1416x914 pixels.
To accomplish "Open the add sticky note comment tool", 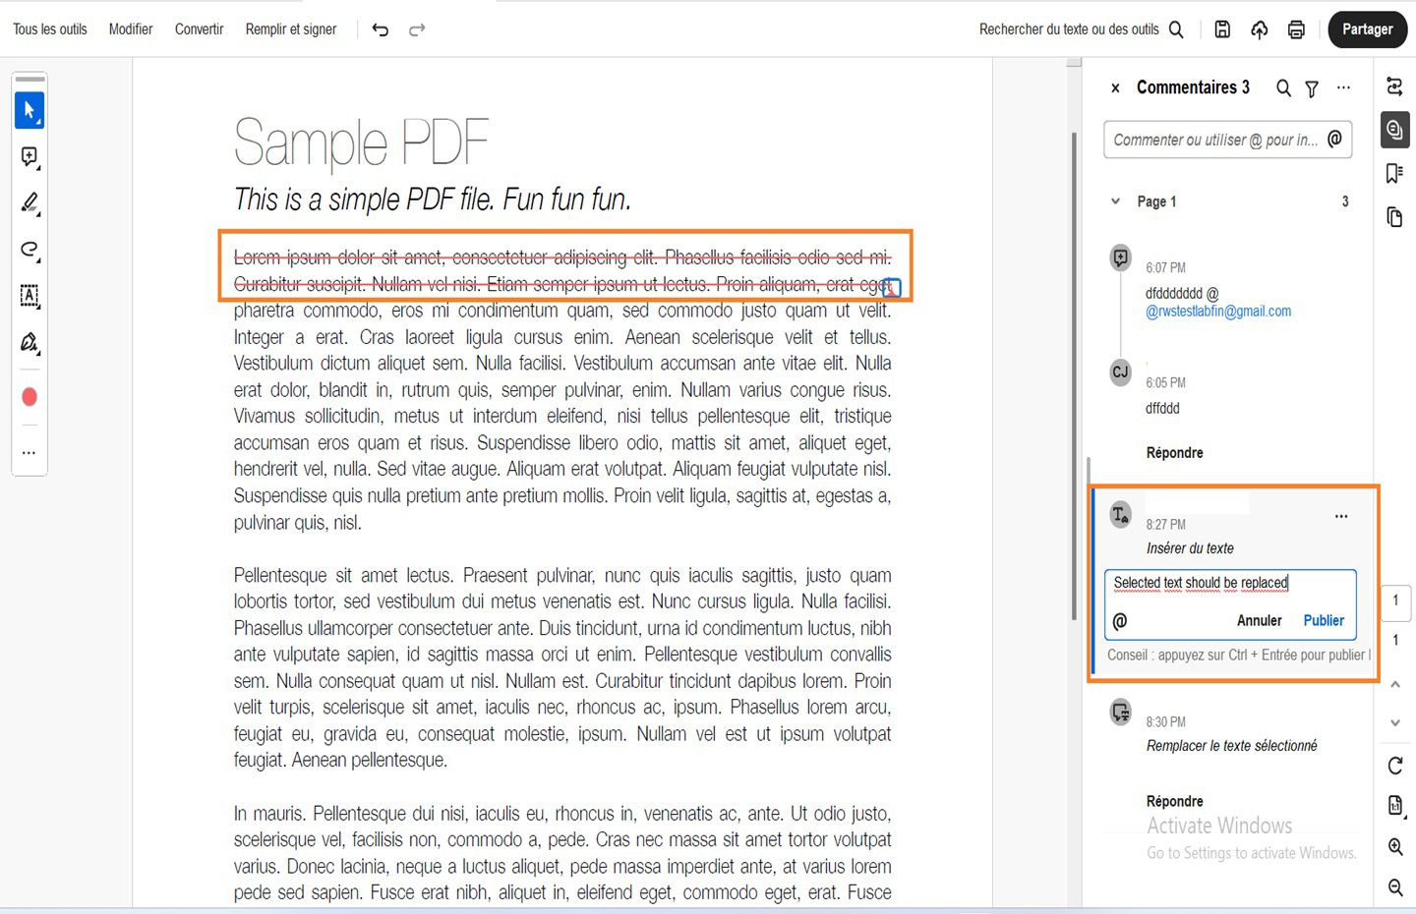I will (29, 156).
